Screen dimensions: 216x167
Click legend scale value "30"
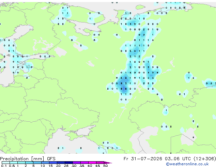[74, 166]
